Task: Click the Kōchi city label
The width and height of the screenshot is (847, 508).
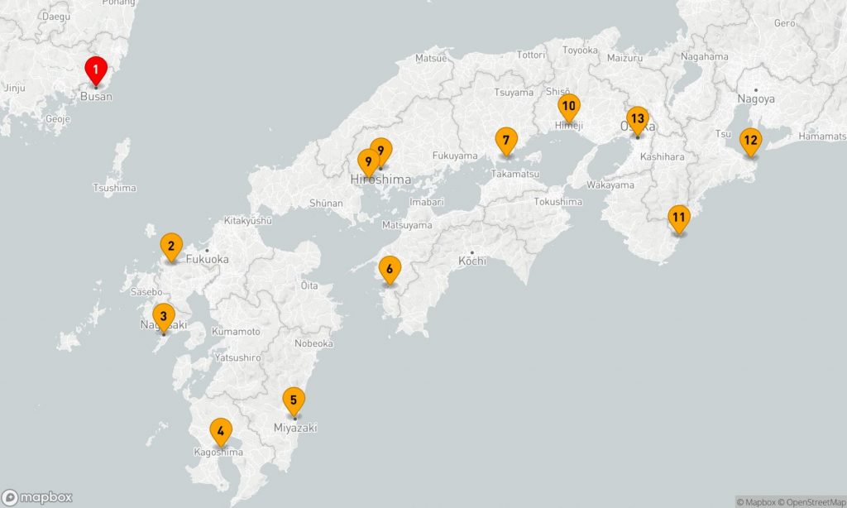Action: pyautogui.click(x=471, y=261)
